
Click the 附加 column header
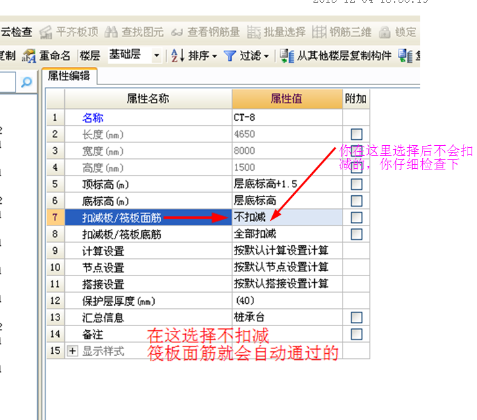(356, 99)
